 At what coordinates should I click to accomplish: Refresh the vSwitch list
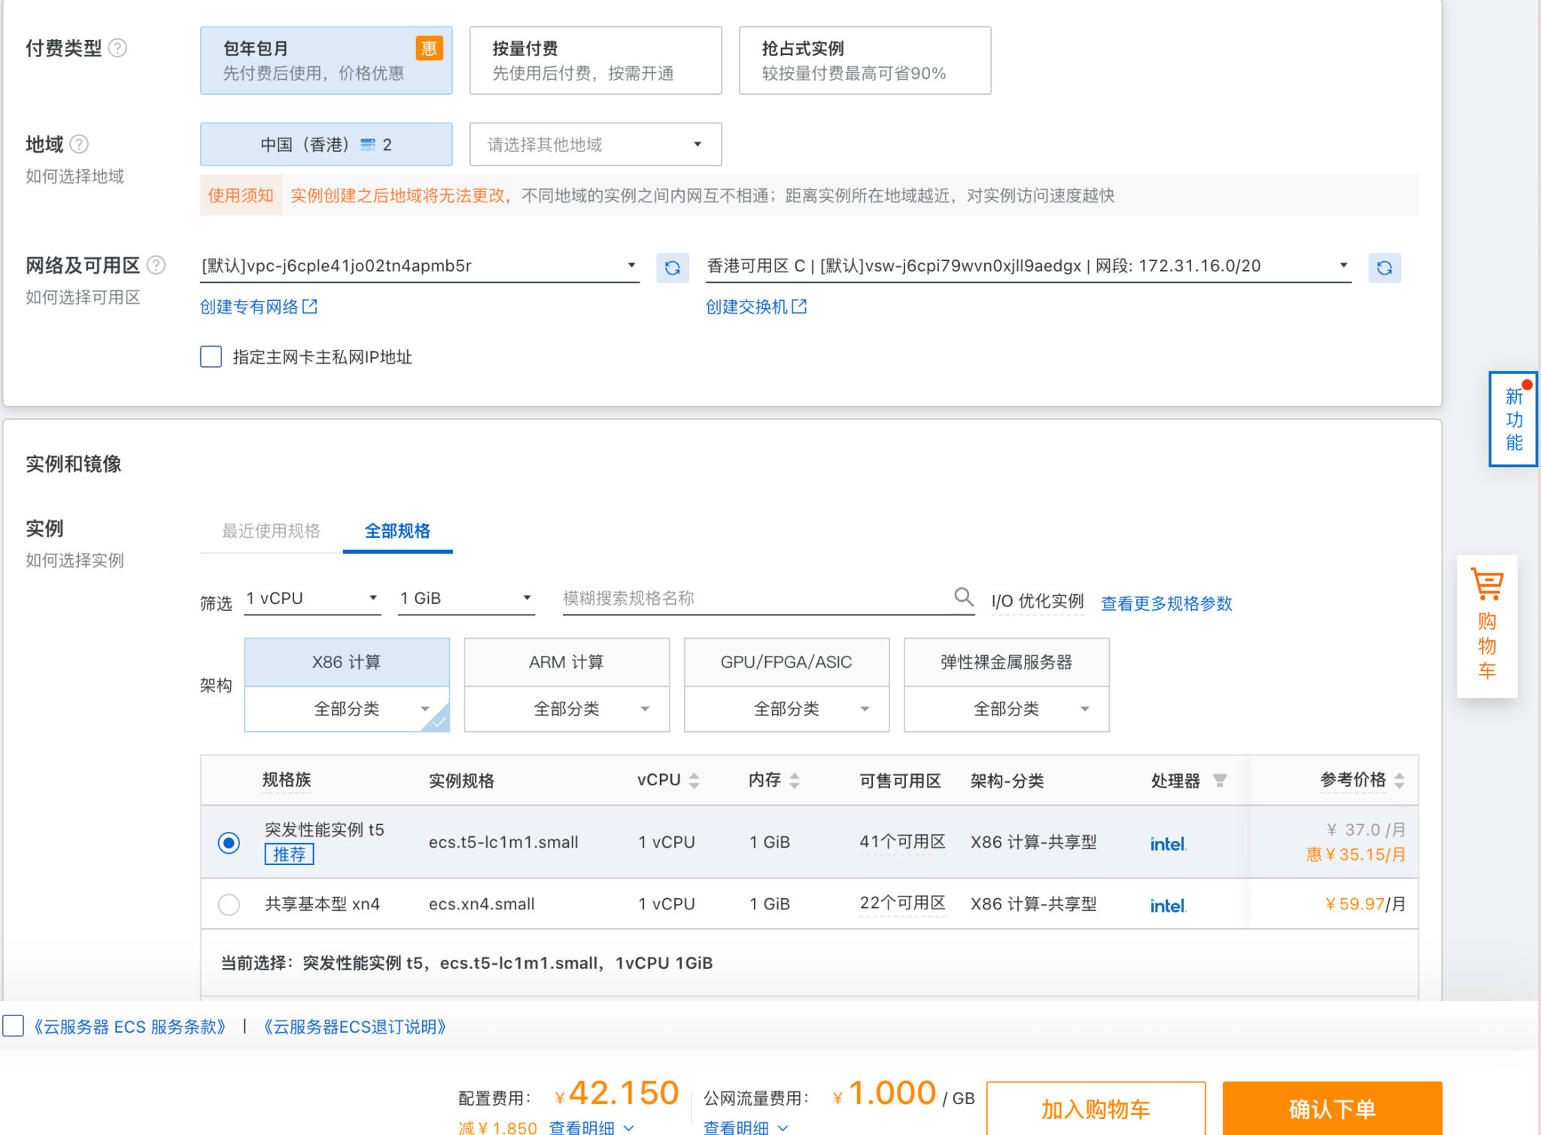[x=1384, y=268]
